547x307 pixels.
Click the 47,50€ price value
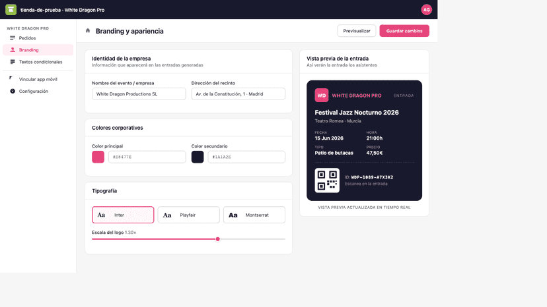(375, 153)
